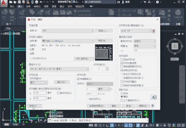186x128 pixels.
Task: Click the 应用到布局 apply to layout button
Action: pyautogui.click(x=96, y=106)
